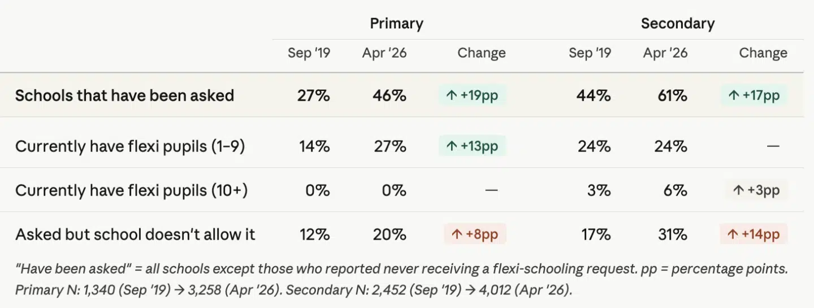
Task: Click the green +19pp Primary change badge
Action: click(x=472, y=96)
